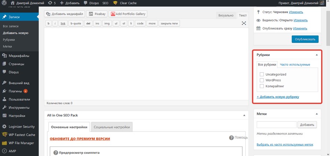Image resolution: width=330 pixels, height=156 pixels.
Task: Click the blue Опубликовать button
Action: click(x=305, y=39)
